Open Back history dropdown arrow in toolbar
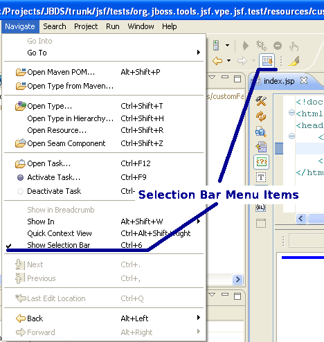The width and height of the screenshot is (324, 342). point(228,61)
